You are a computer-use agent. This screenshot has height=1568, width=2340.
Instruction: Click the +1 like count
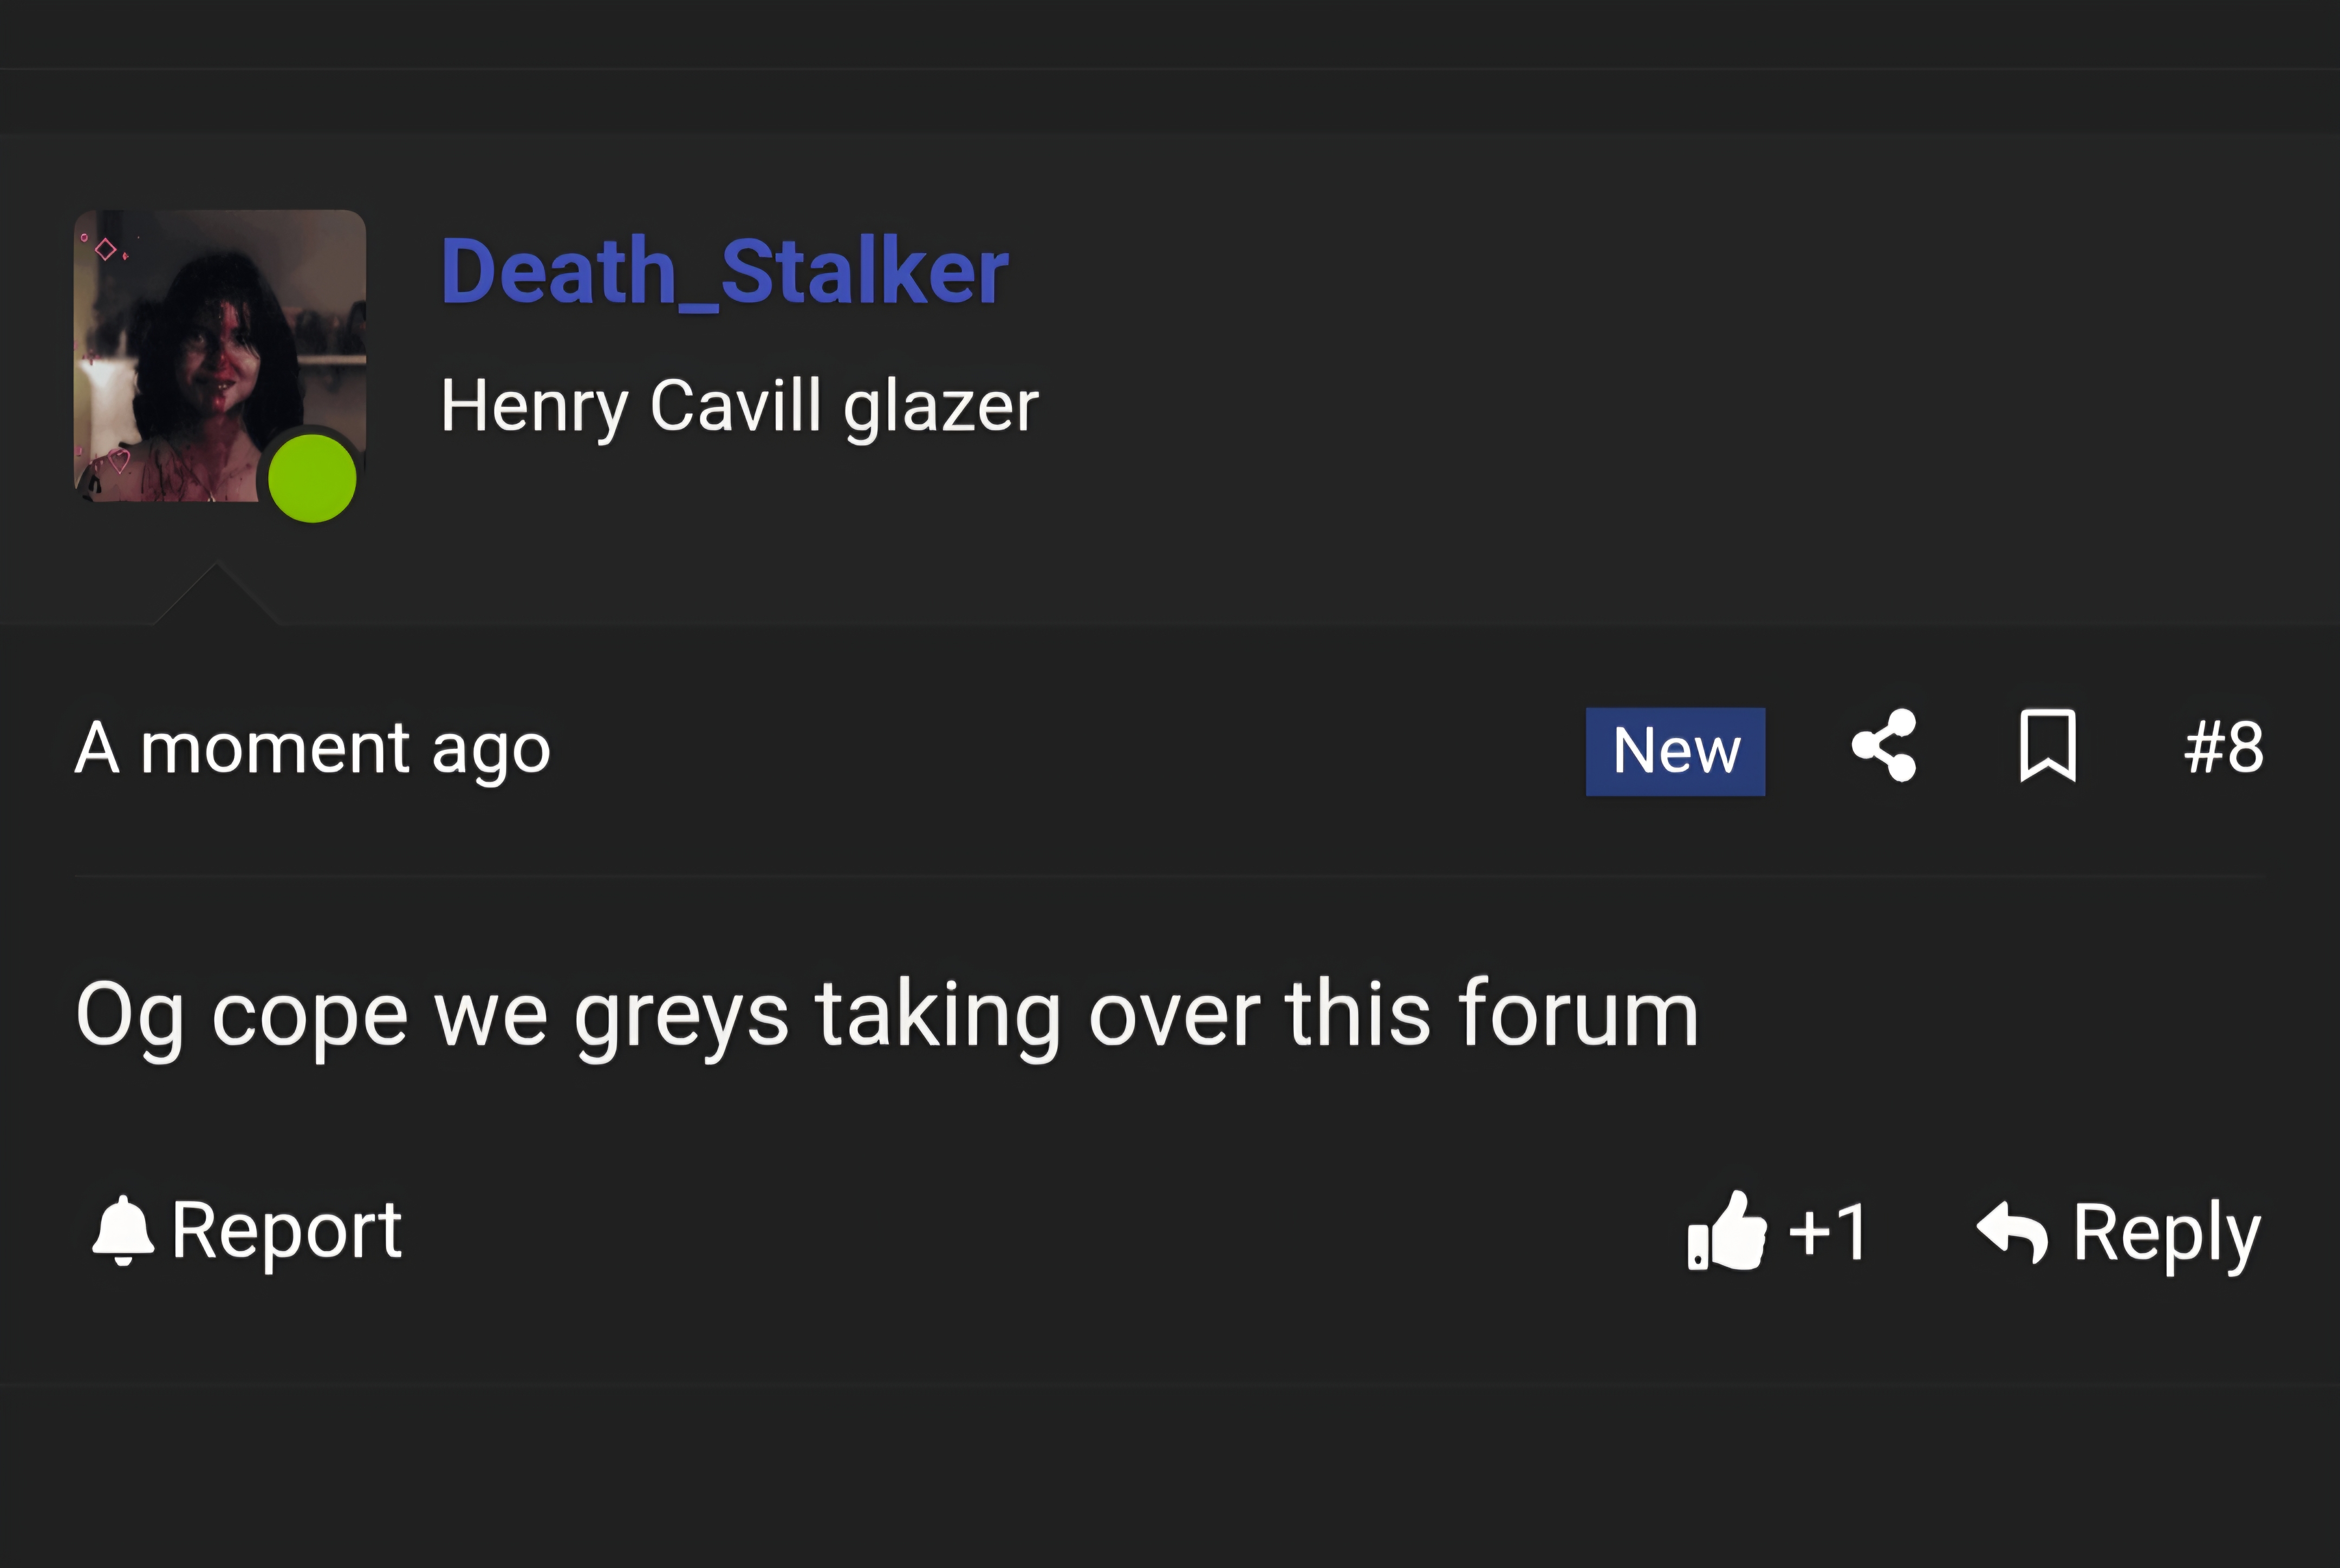coord(1827,1232)
